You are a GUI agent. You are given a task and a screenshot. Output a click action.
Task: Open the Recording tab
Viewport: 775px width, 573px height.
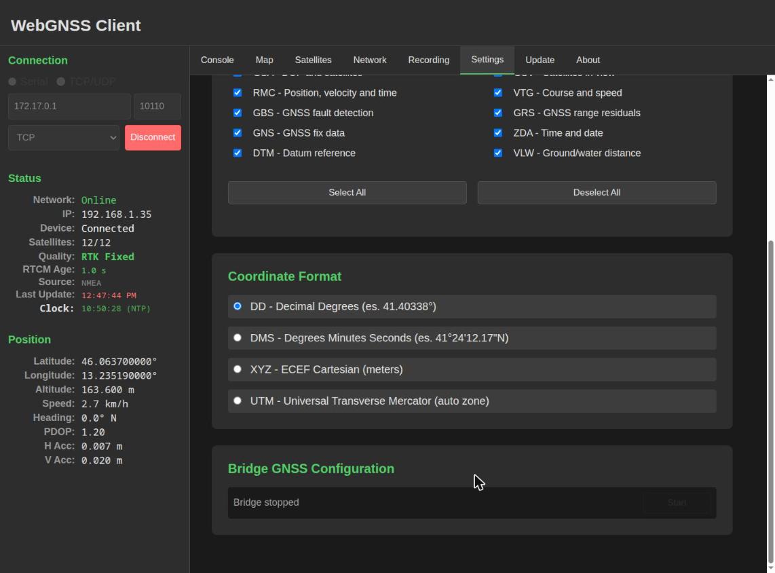click(x=428, y=60)
